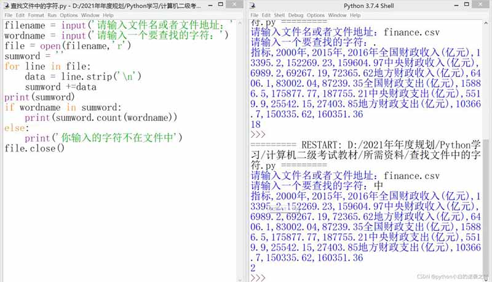Open the editor's Edit menu
The width and height of the screenshot is (492, 282).
[x=21, y=15]
